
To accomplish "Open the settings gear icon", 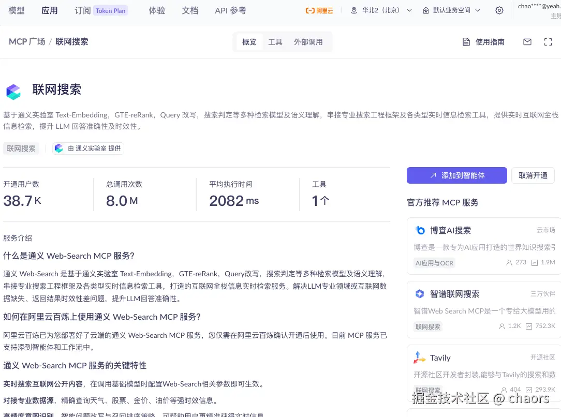I will pos(499,10).
